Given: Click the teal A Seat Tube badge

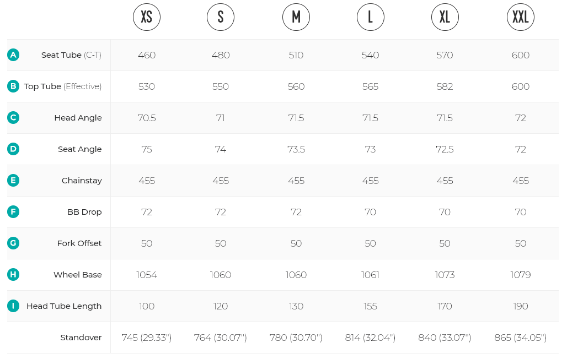Looking at the screenshot, I should 13,55.
